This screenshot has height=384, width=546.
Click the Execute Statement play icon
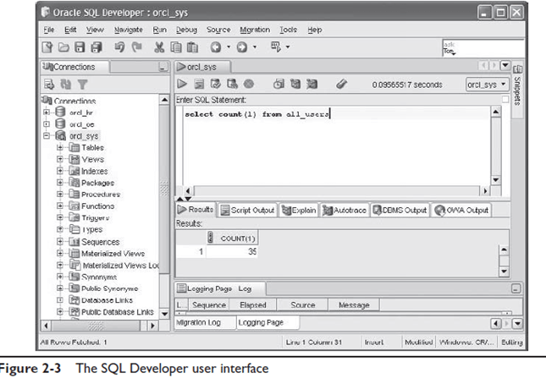tap(182, 85)
